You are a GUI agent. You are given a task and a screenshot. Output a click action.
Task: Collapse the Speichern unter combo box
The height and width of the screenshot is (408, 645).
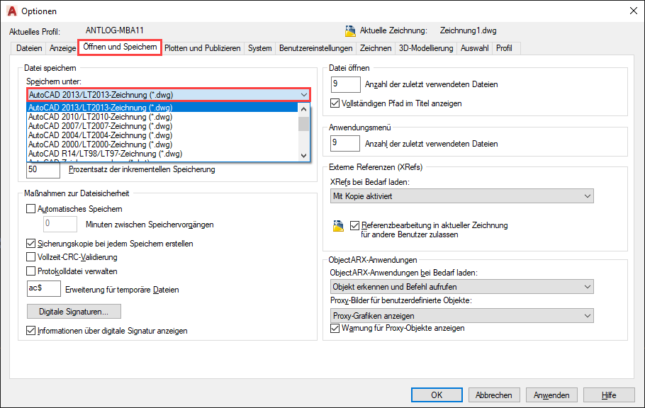click(x=168, y=95)
